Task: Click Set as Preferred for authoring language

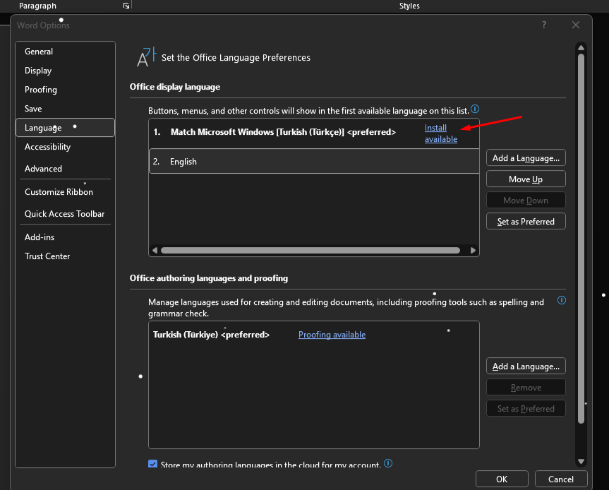Action: [x=526, y=408]
